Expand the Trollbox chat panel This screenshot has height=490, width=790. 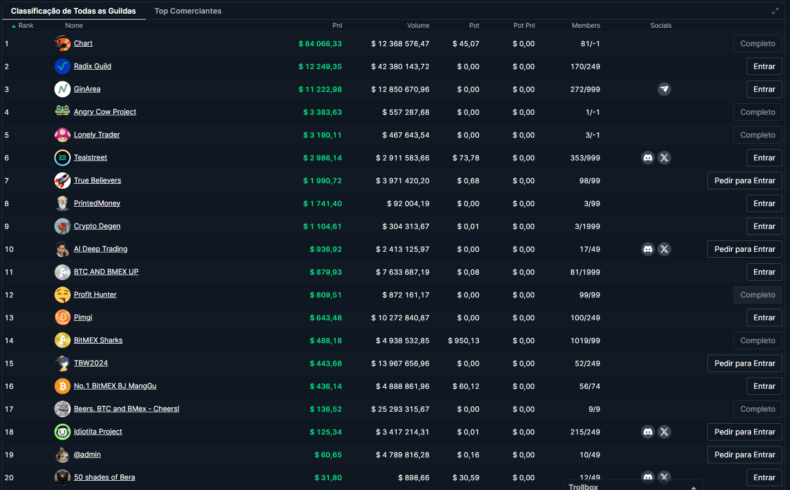click(x=693, y=487)
